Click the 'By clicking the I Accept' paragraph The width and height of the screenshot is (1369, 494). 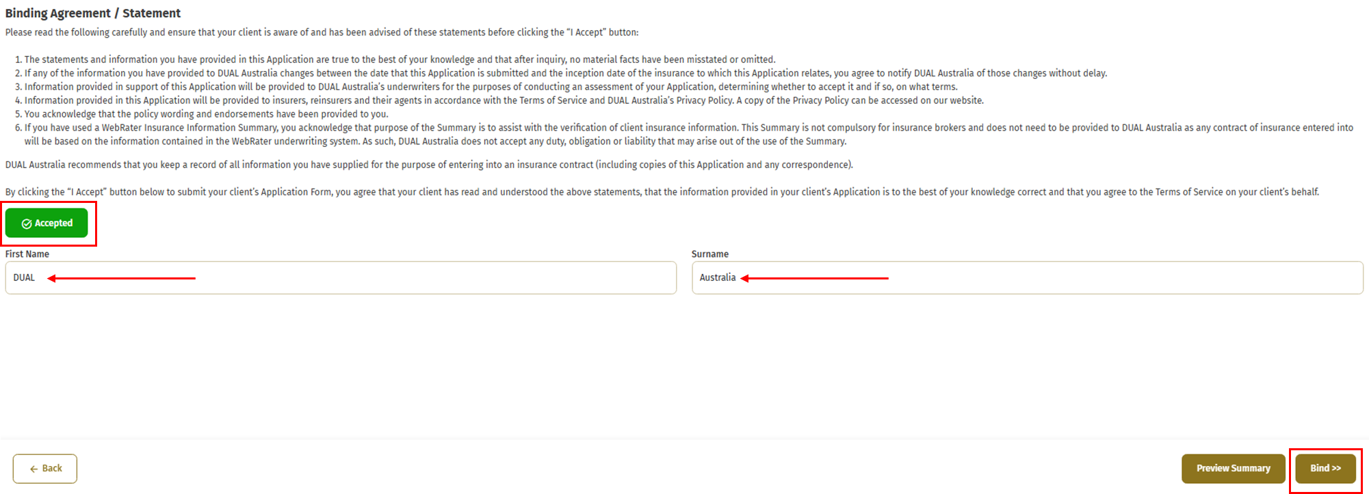tap(662, 192)
